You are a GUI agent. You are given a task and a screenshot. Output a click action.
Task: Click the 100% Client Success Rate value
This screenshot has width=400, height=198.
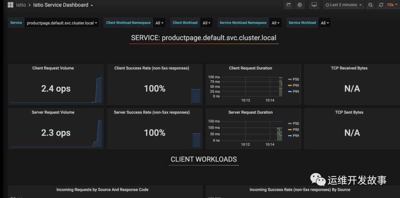154,89
